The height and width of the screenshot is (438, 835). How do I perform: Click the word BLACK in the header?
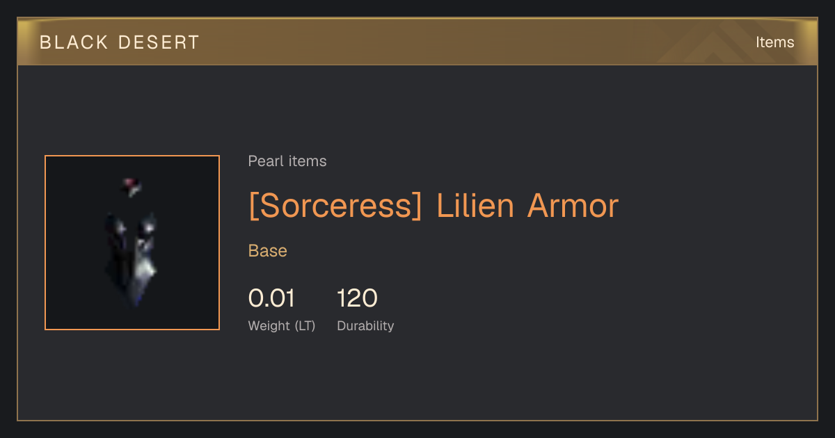pyautogui.click(x=74, y=42)
